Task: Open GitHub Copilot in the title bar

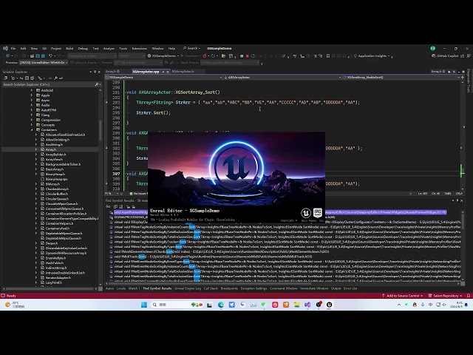Action: point(445,56)
